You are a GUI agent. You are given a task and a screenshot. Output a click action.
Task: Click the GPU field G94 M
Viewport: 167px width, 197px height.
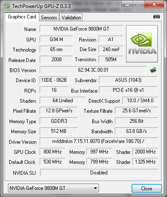pos(56,39)
